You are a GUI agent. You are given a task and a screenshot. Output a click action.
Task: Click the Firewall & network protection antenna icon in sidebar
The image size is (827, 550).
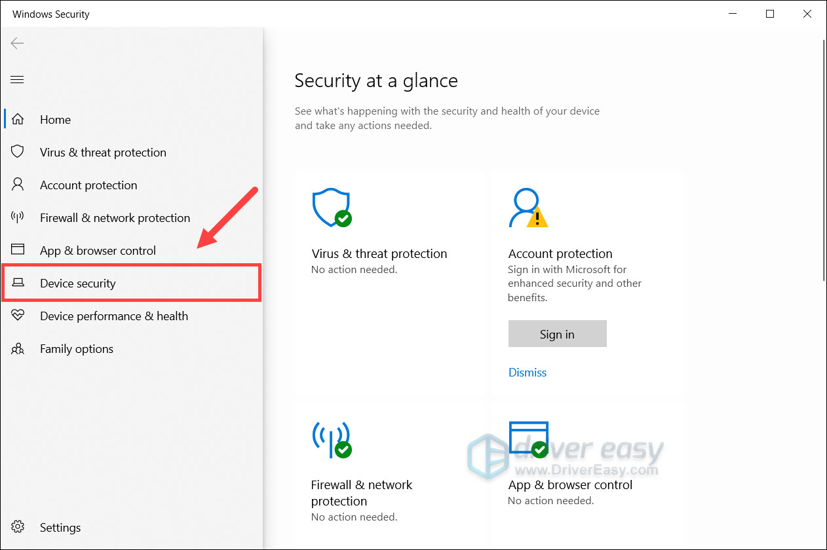[x=18, y=217]
